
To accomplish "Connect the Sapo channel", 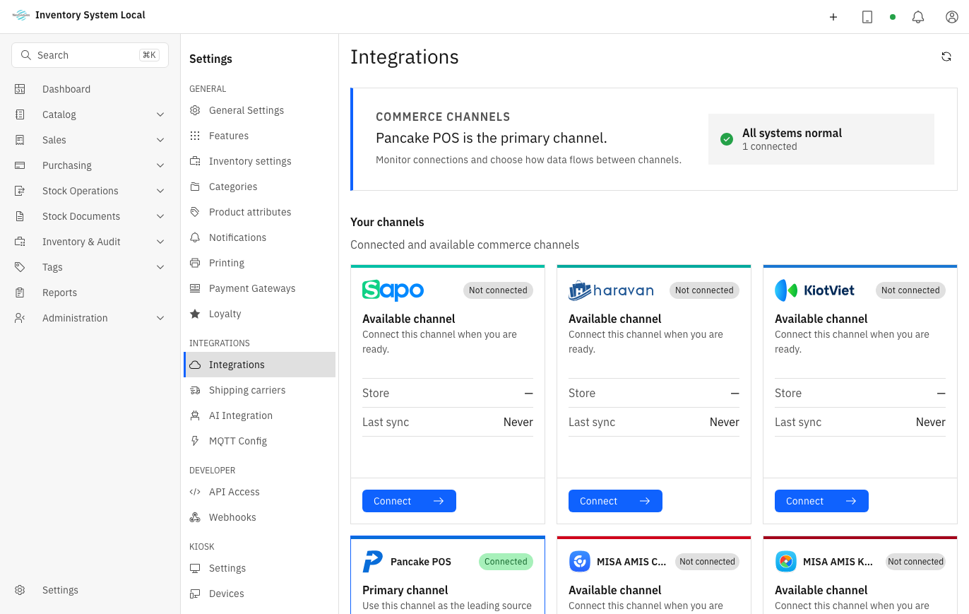I will pyautogui.click(x=409, y=501).
